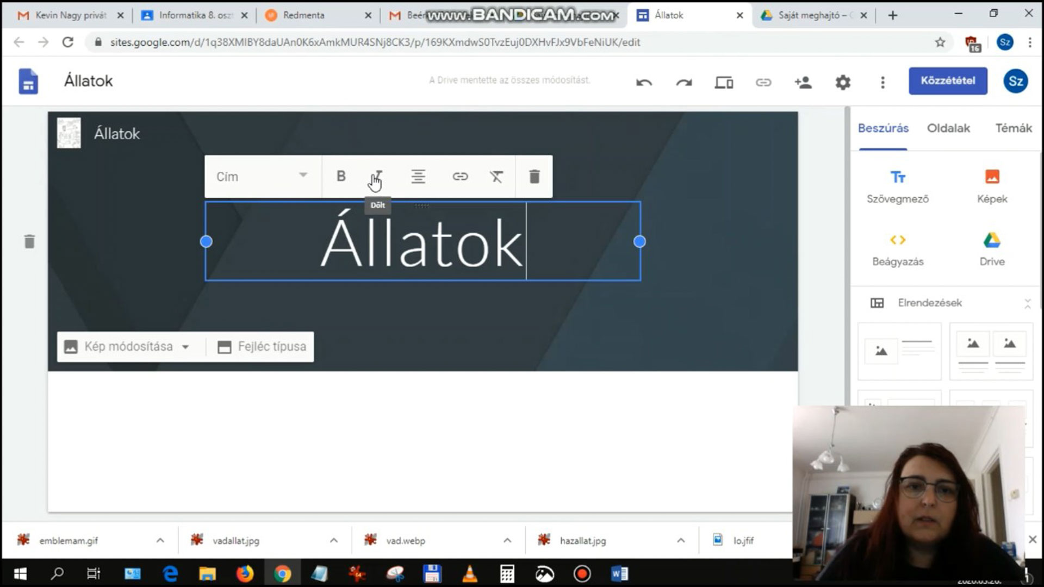Click the Közzététel publish button
Image resolution: width=1044 pixels, height=587 pixels.
[947, 80]
